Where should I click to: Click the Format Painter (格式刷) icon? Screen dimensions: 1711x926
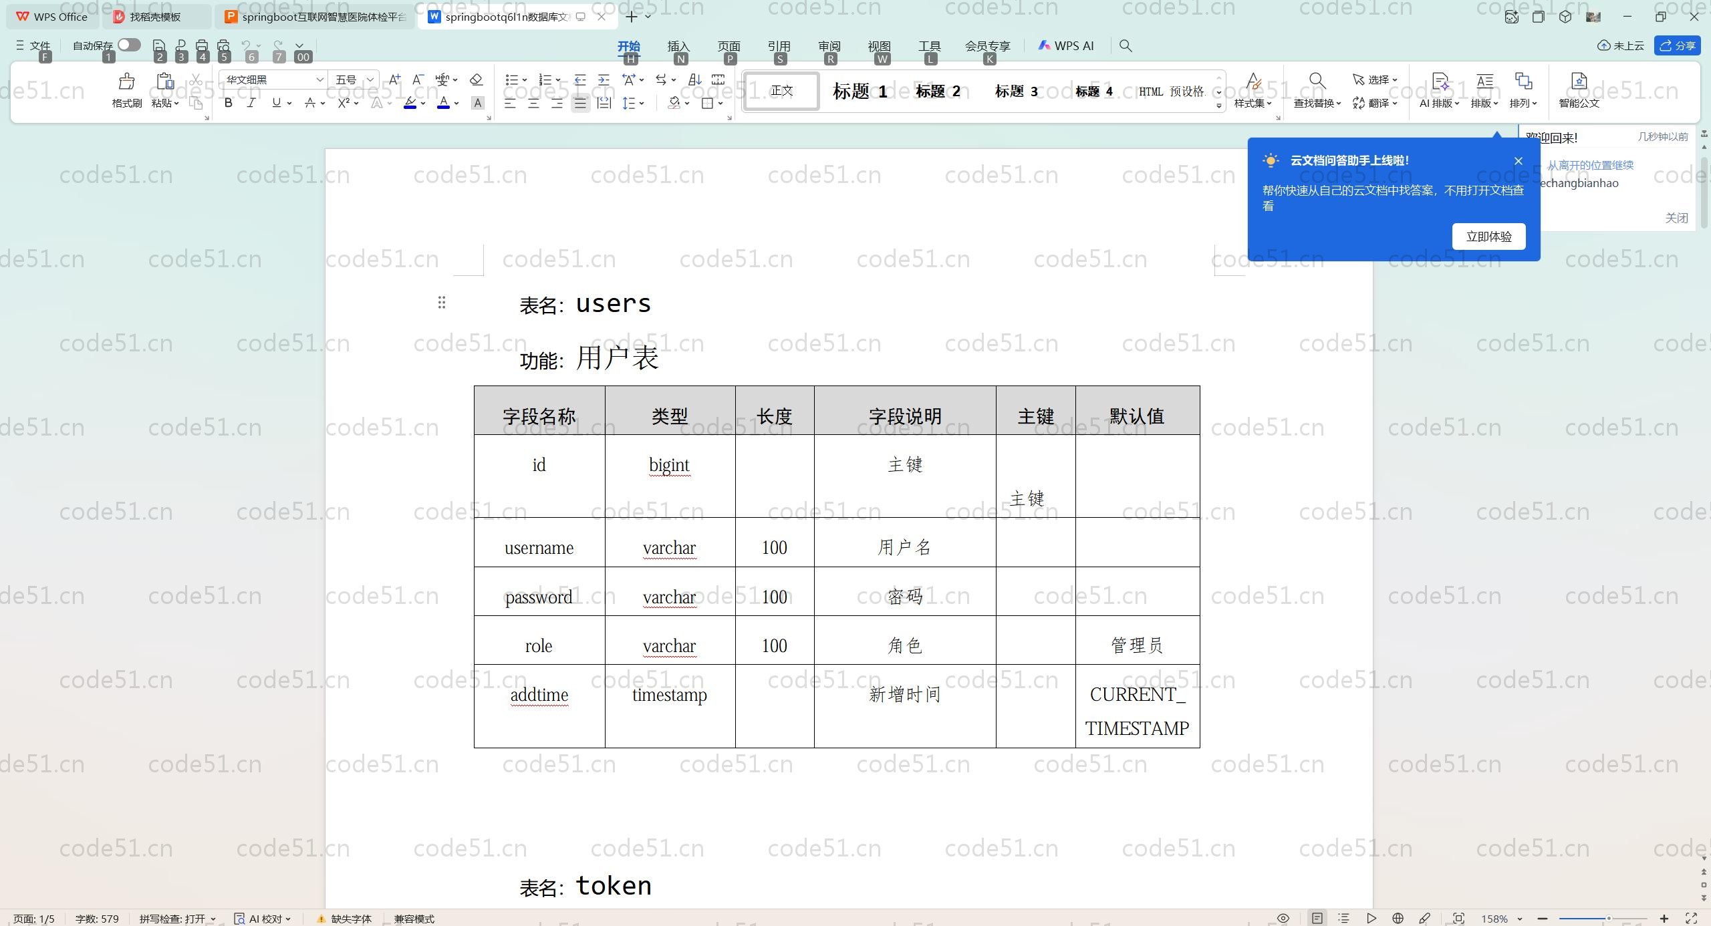tap(126, 82)
